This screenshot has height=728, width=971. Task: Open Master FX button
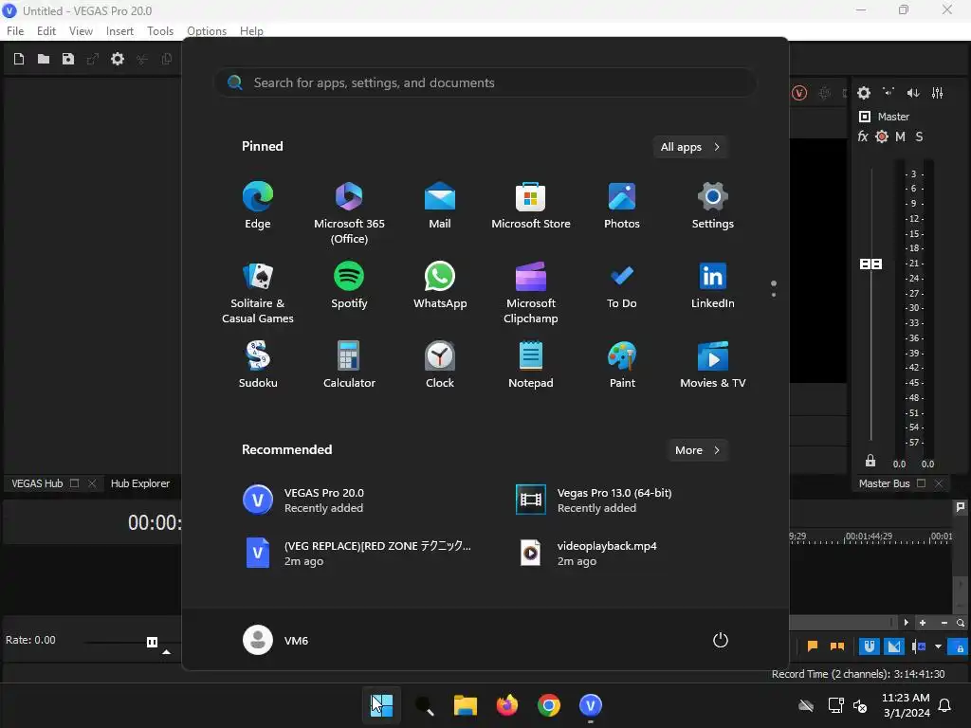tap(863, 136)
